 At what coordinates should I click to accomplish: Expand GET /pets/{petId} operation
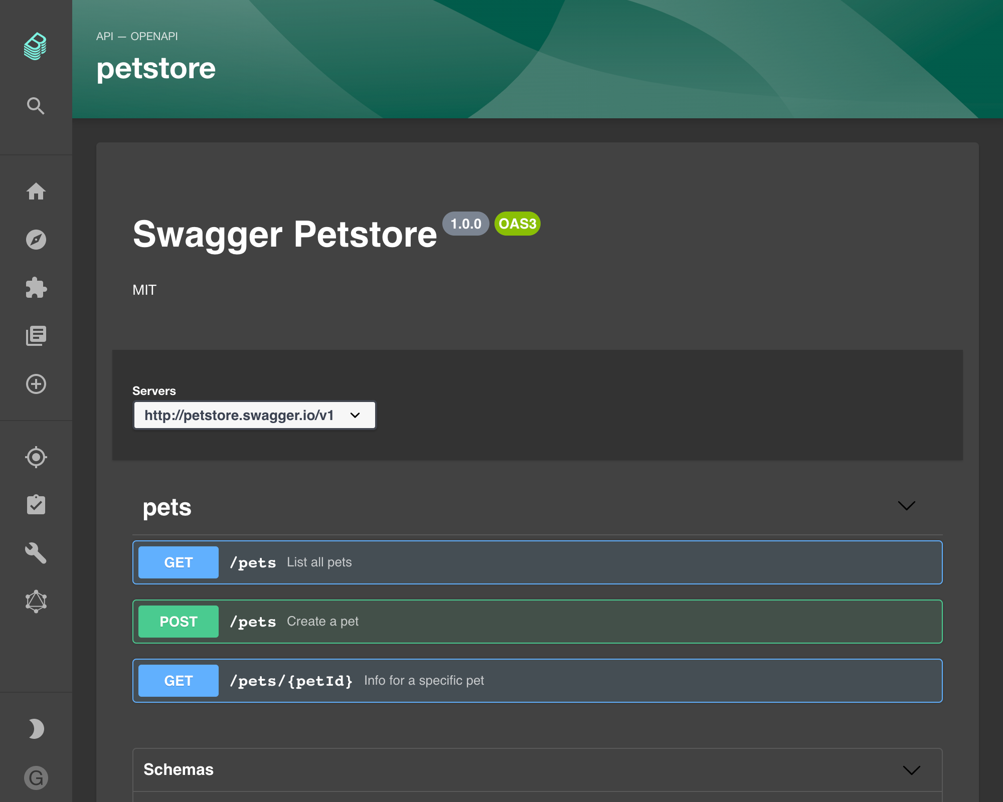pyautogui.click(x=538, y=681)
